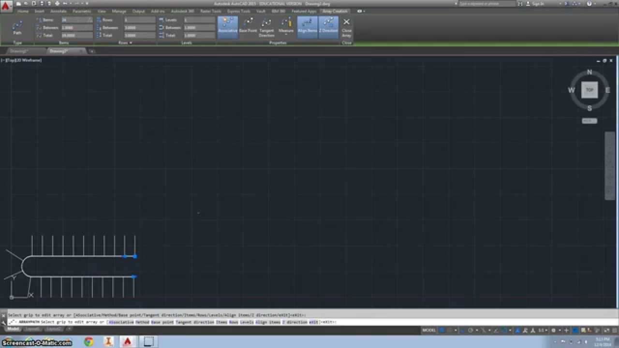The image size is (619, 348).
Task: Click N compass direction on ViewCube
Action: tap(590, 72)
